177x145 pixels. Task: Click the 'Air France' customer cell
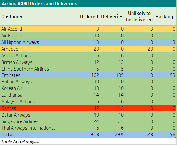click(x=11, y=36)
